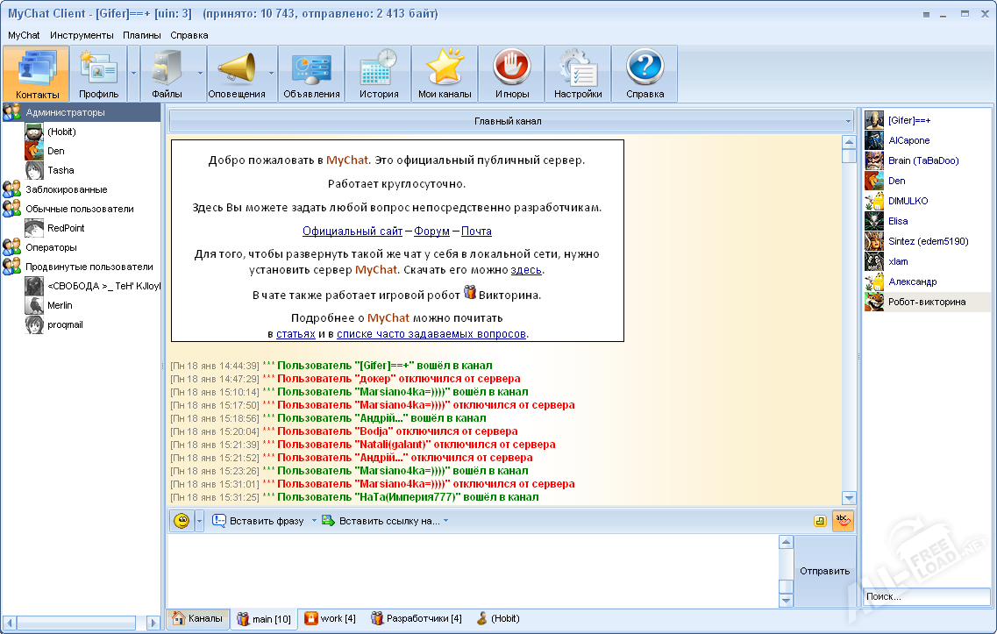Toggle the small yellow button beside spell check
The image size is (997, 634).
click(x=820, y=521)
